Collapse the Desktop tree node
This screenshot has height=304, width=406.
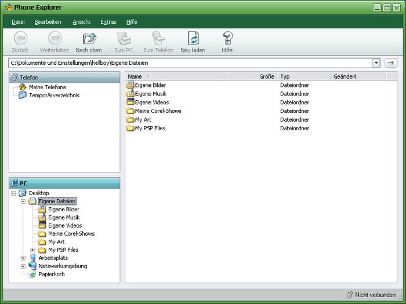tap(13, 193)
